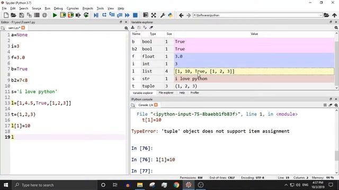The image size is (339, 190).
Task: Open the console options pencil icon
Action: pos(331,105)
